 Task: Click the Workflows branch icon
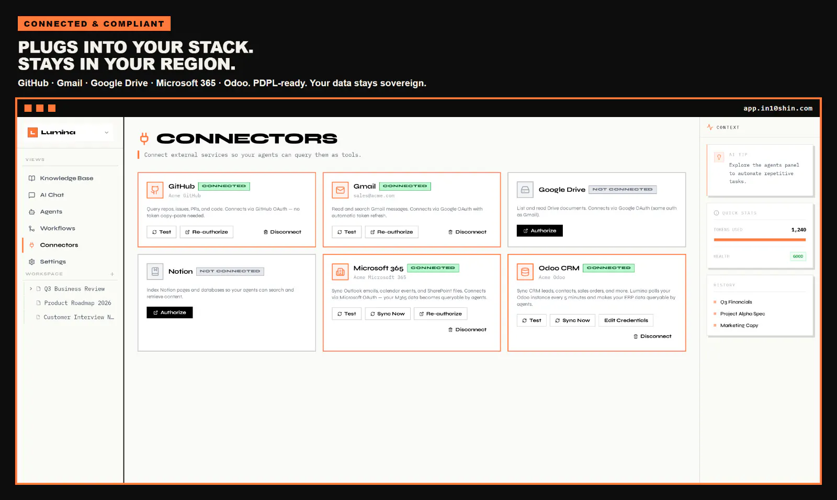(x=32, y=228)
